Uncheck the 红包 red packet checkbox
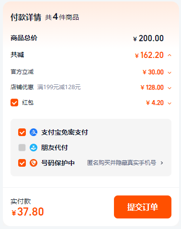The height and width of the screenshot is (229, 181). click(x=14, y=103)
